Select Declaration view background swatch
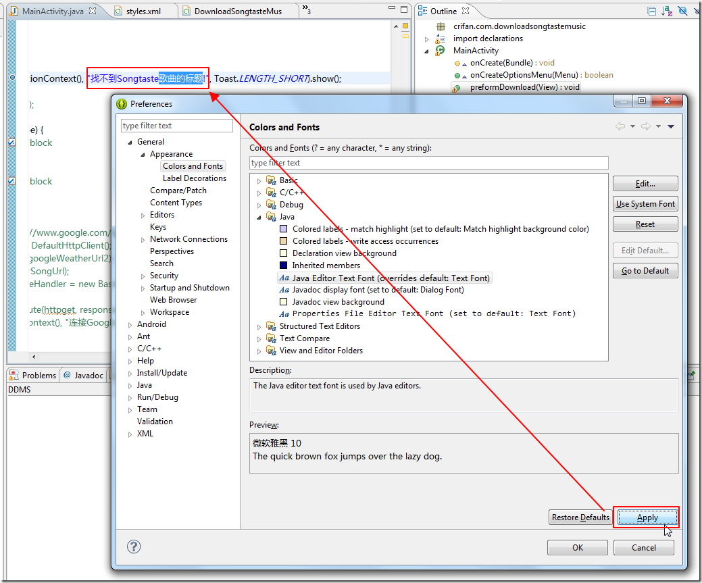This screenshot has width=702, height=583. pos(283,253)
